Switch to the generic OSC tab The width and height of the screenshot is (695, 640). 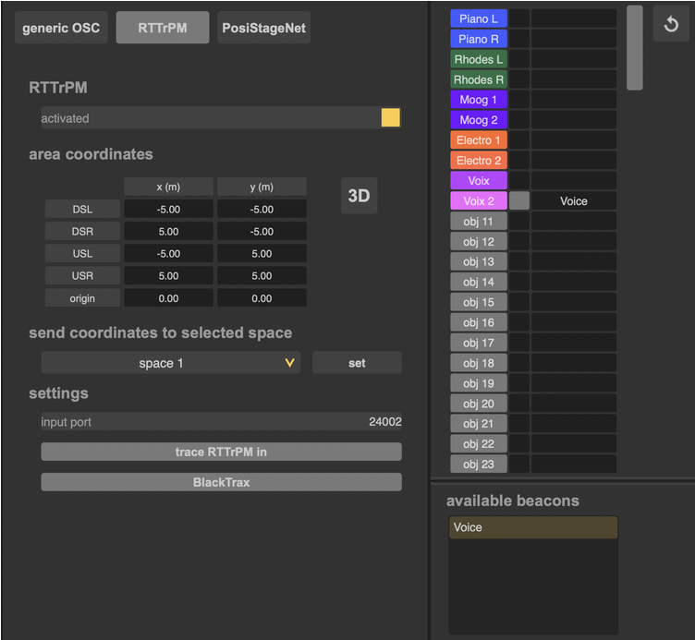61,28
